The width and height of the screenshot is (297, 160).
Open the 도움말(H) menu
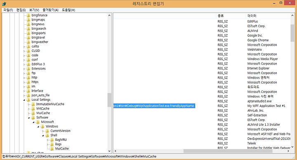(x=68, y=10)
